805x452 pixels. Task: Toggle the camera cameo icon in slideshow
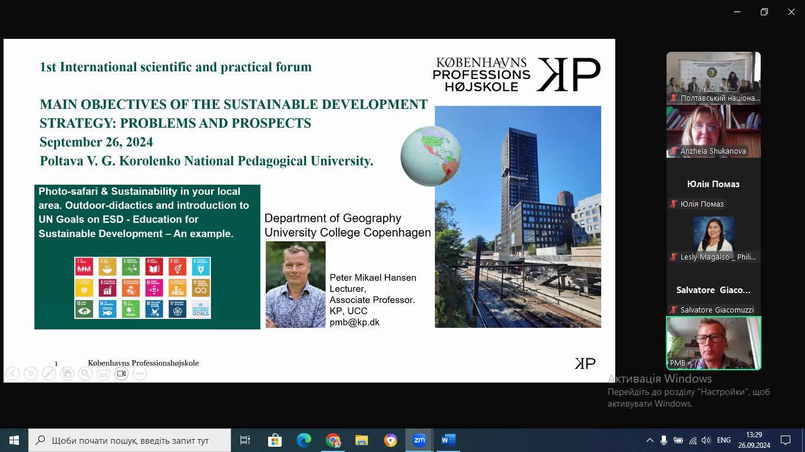coord(121,373)
